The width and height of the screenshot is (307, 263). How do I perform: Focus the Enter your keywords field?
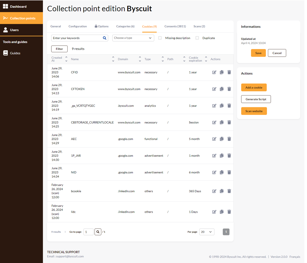click(80, 38)
